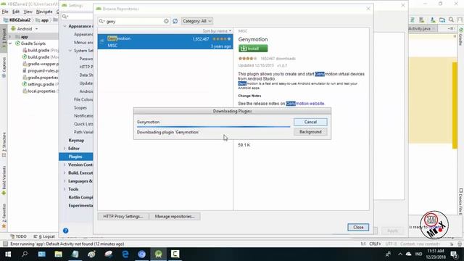Open Manage repositories
The width and height of the screenshot is (464, 261).
pyautogui.click(x=175, y=216)
